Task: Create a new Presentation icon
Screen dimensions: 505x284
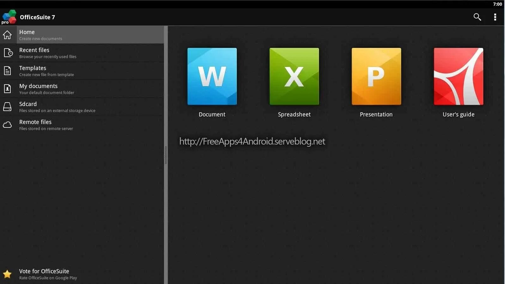Action: point(376,76)
